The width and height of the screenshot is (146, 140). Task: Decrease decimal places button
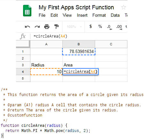pos(109,27)
